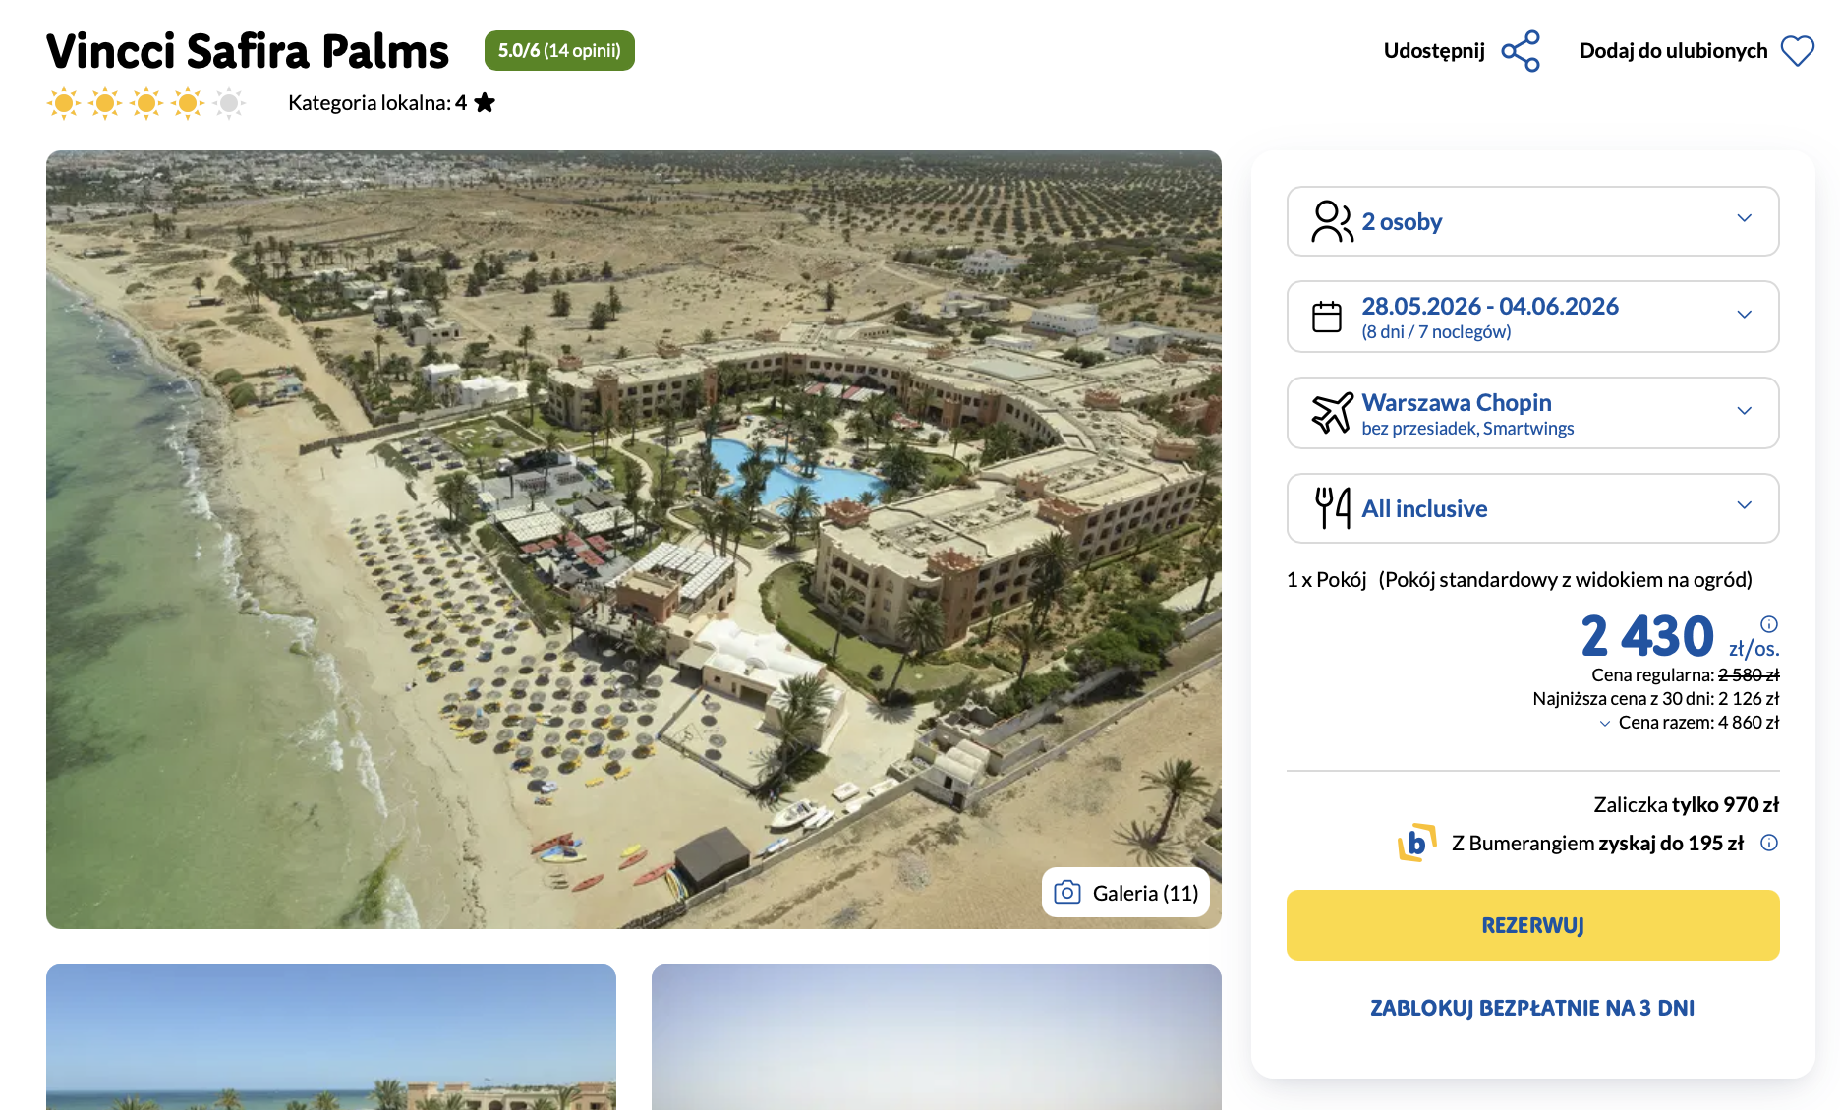Open the main aerial hotel photo

[x=633, y=539]
